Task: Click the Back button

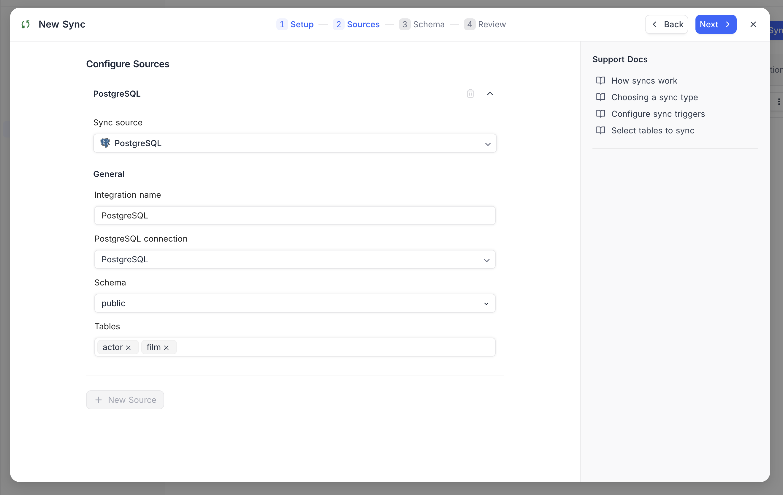Action: 667,24
